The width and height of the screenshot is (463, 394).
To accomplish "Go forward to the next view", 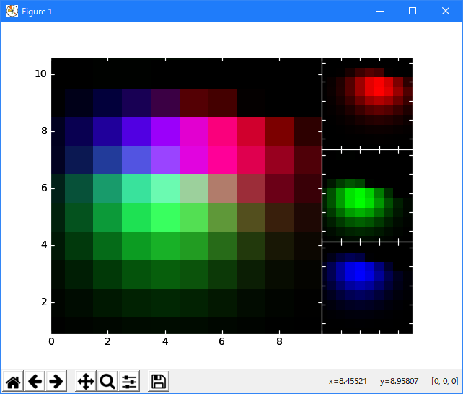I will point(55,382).
